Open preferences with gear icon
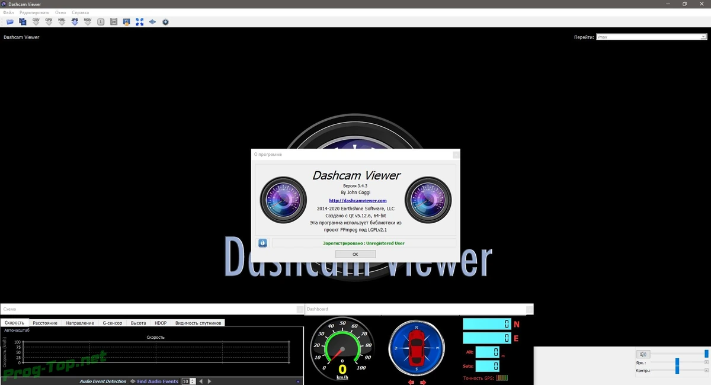 (165, 22)
